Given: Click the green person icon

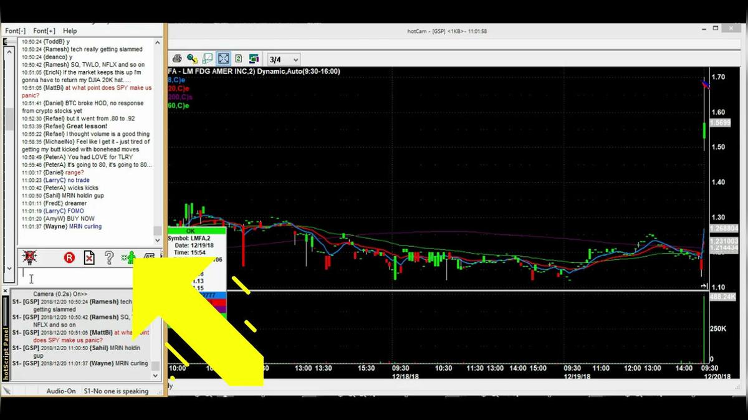Looking at the screenshot, I should (129, 257).
